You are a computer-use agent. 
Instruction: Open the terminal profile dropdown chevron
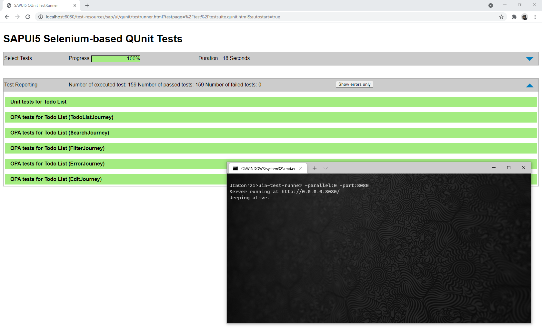(x=326, y=168)
